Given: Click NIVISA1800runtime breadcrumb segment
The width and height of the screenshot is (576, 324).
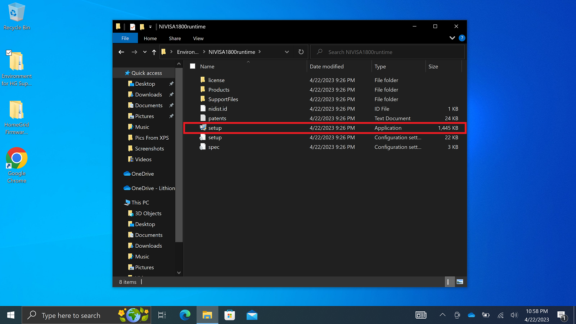Looking at the screenshot, I should 232,52.
